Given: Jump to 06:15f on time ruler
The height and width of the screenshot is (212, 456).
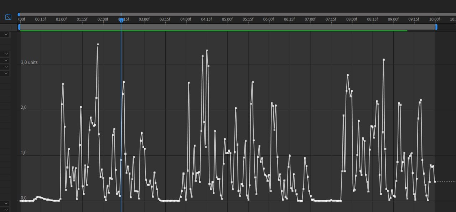Looking at the screenshot, I should click(289, 19).
